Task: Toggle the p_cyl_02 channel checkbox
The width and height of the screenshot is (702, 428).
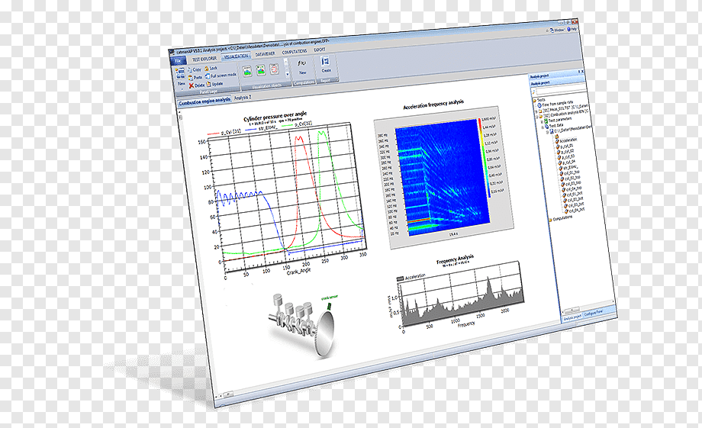Action: [x=559, y=153]
